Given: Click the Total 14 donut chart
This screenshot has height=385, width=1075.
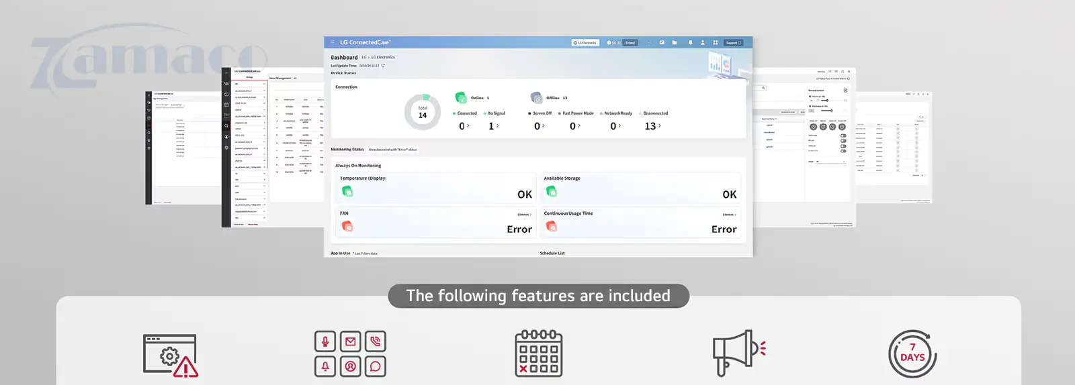Looking at the screenshot, I should pyautogui.click(x=422, y=111).
